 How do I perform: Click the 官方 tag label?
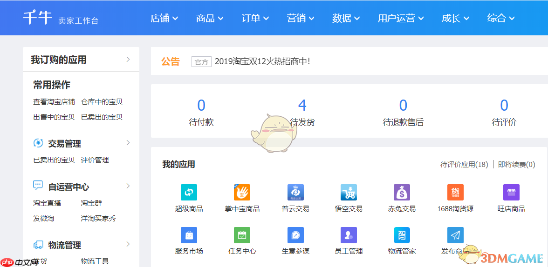click(x=201, y=62)
